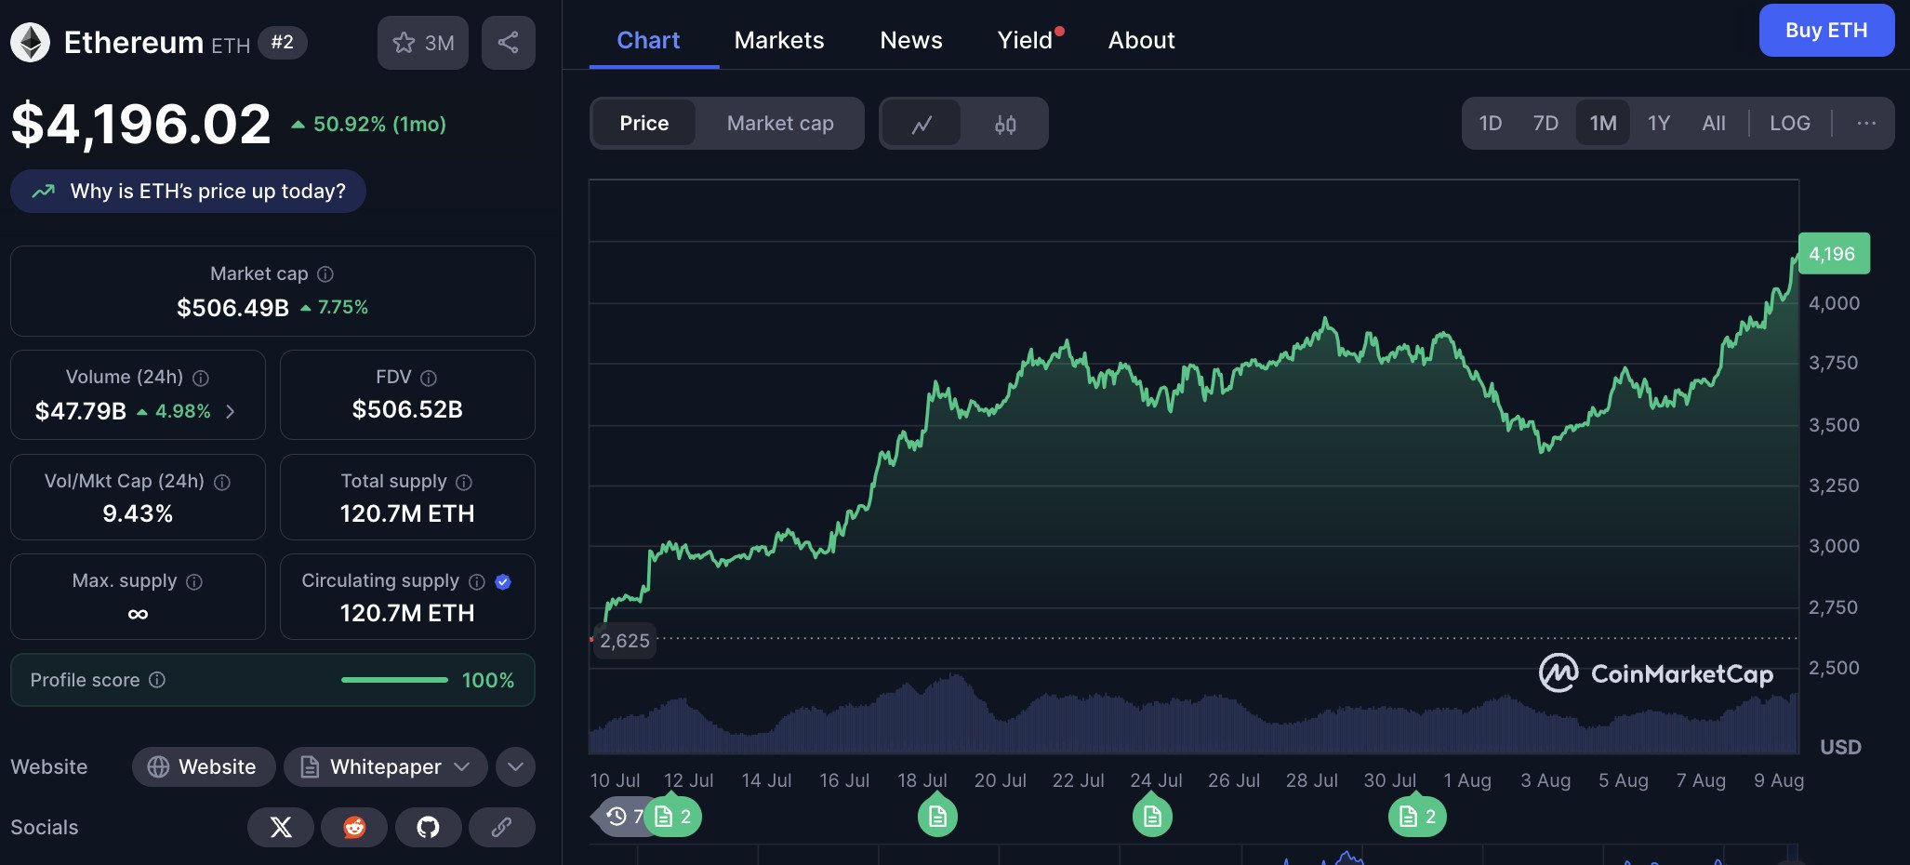1910x865 pixels.
Task: Open the News tab
Action: click(911, 40)
